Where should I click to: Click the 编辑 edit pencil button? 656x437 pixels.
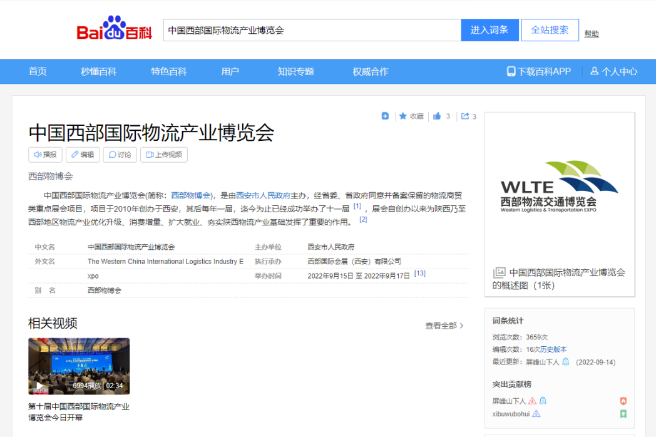(x=83, y=155)
